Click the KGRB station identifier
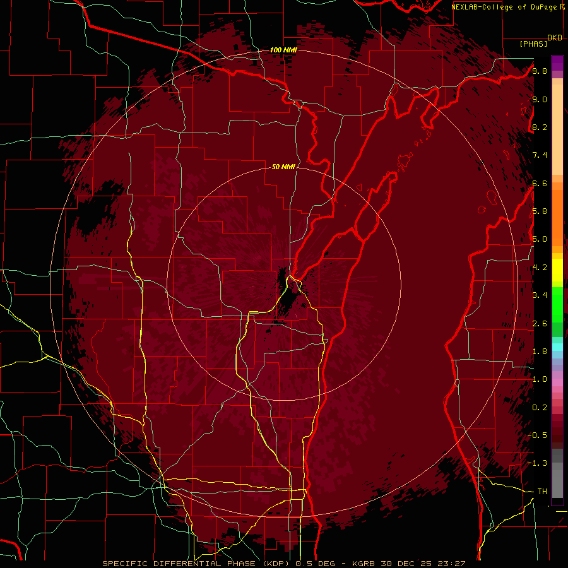This screenshot has height=568, width=568. (x=364, y=564)
